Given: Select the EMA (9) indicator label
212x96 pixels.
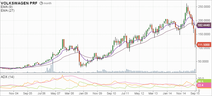Looking at the screenshot, I should point(7,7).
